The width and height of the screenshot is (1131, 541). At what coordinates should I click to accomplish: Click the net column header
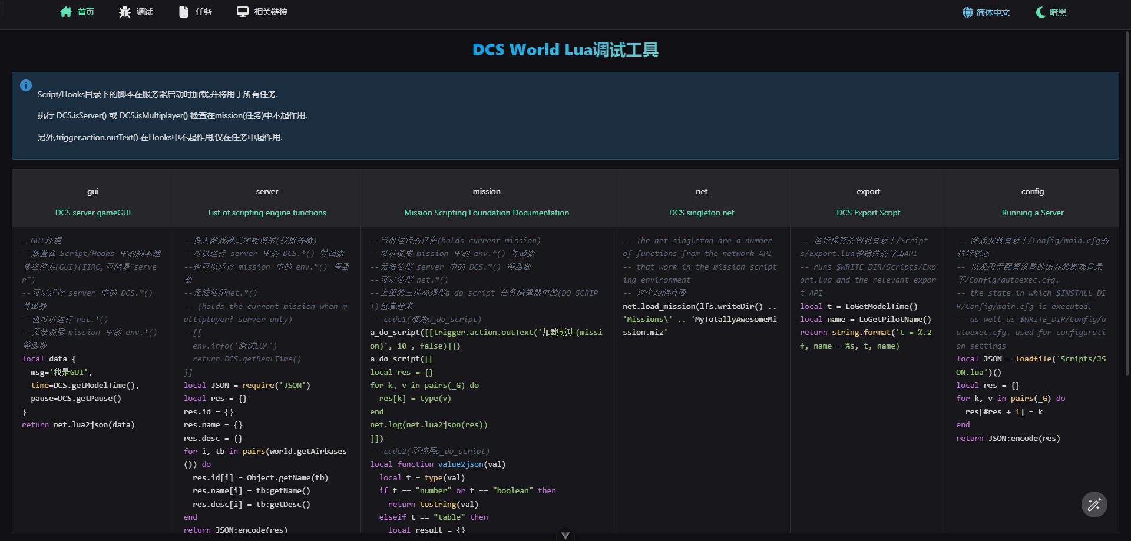pos(702,191)
